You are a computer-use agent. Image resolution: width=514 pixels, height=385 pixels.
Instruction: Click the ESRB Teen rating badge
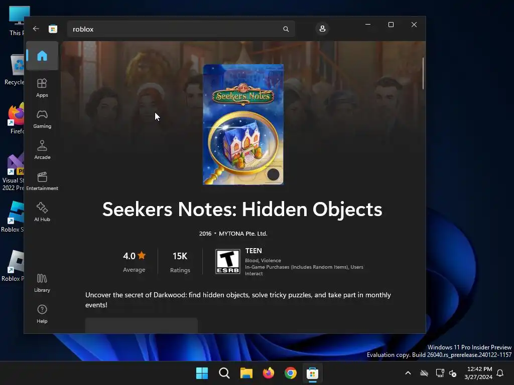(228, 262)
